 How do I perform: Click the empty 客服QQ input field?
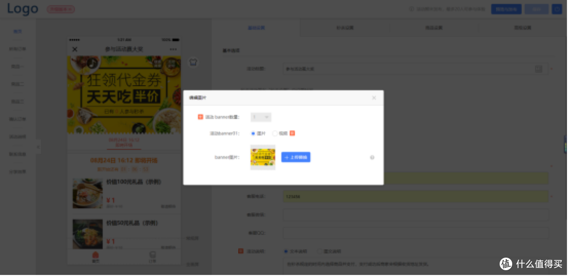click(415, 233)
